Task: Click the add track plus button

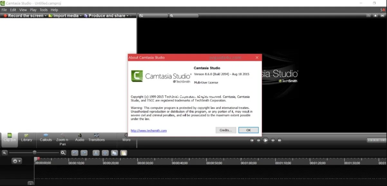Action: 30,184
